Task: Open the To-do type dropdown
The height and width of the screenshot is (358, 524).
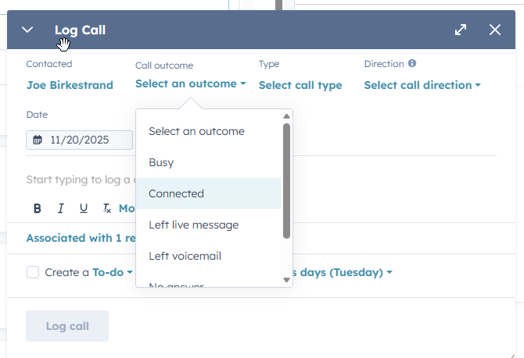Action: coord(113,272)
